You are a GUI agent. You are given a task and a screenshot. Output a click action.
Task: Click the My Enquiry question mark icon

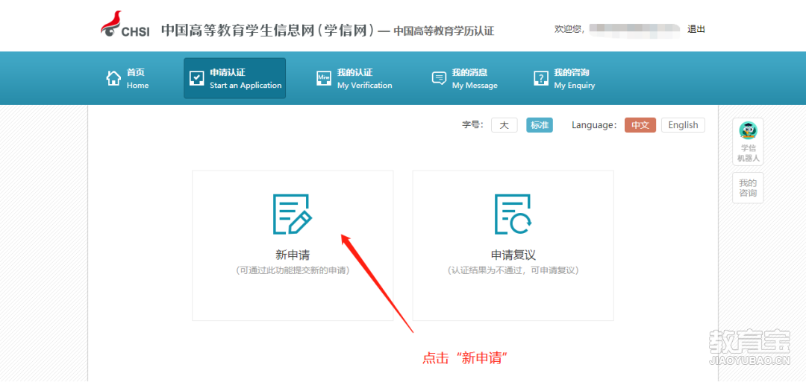pos(541,78)
